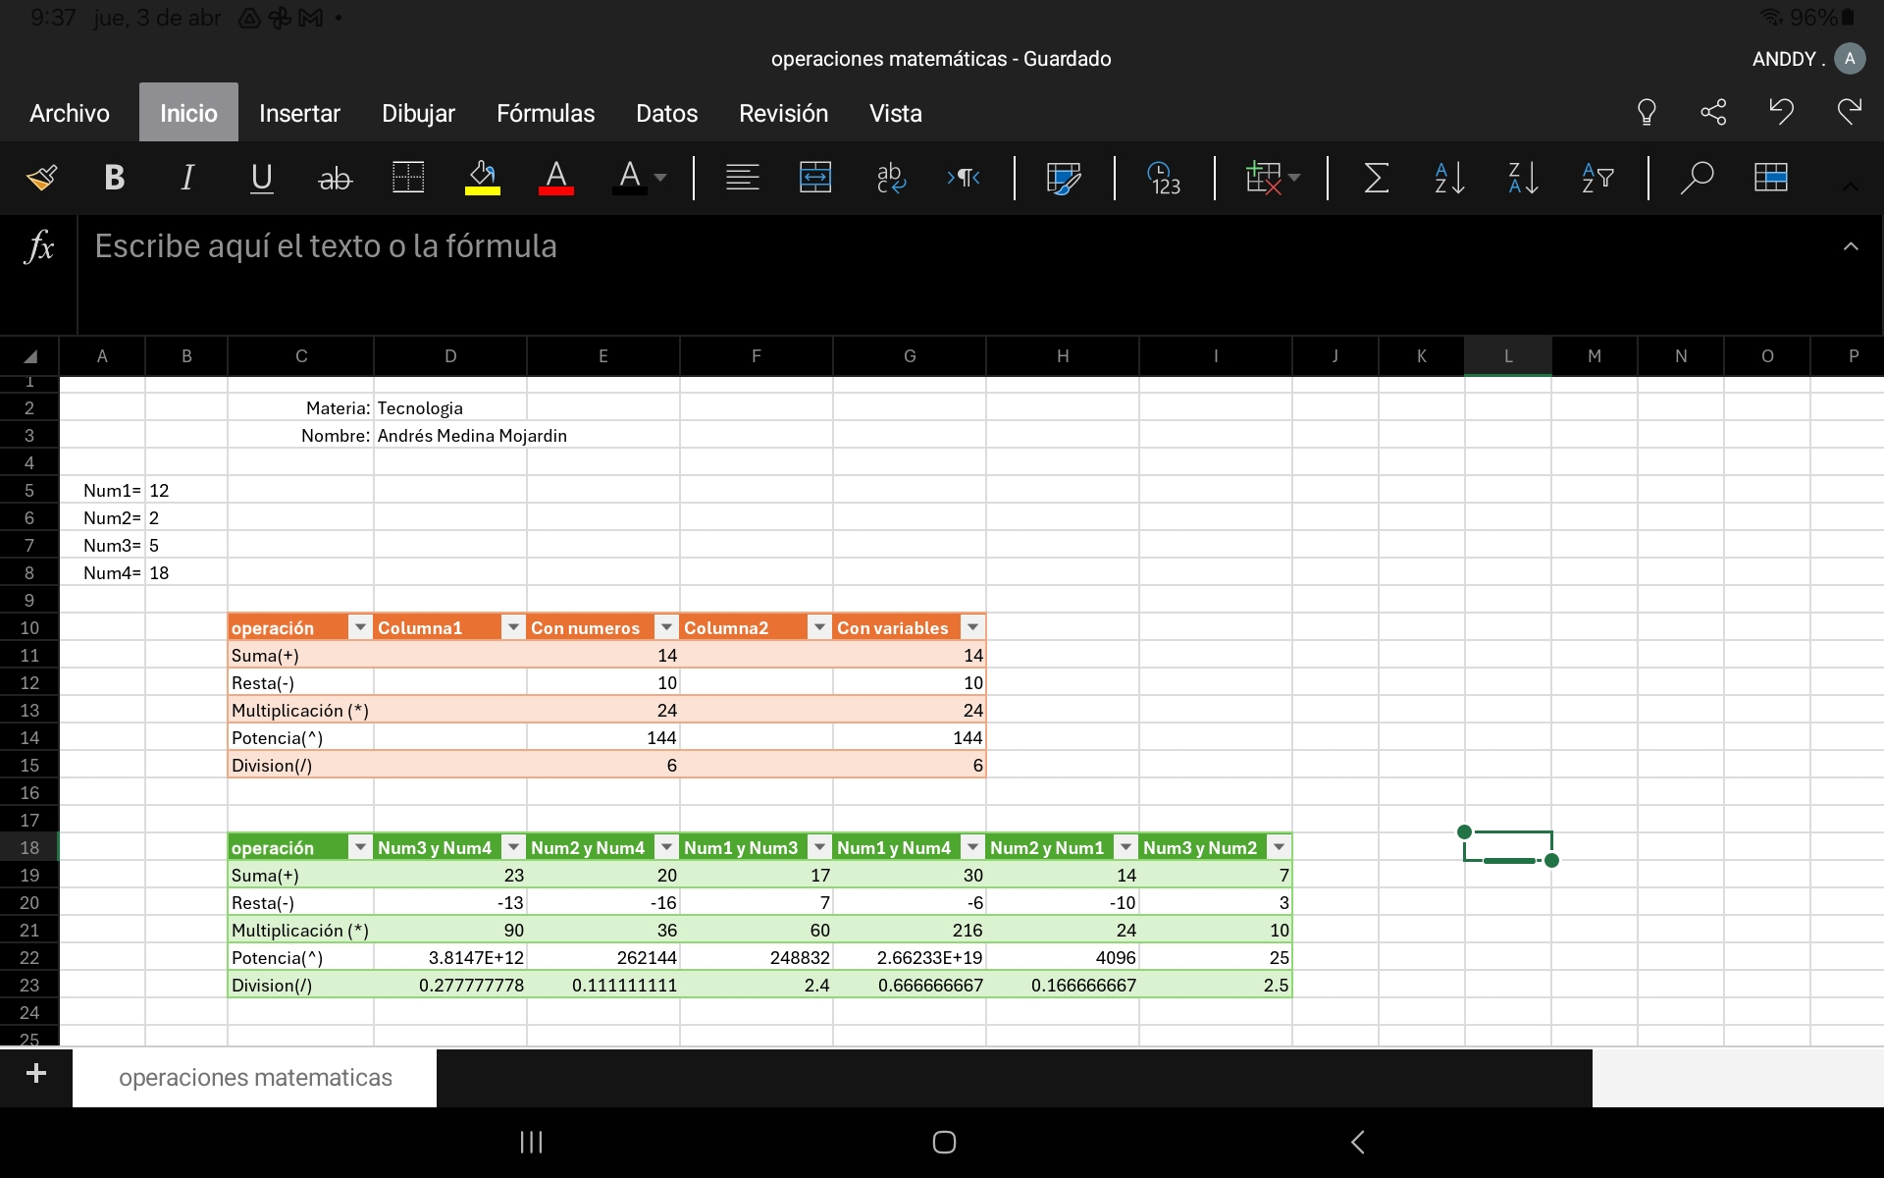Add a new sheet with plus button
Screen dimensions: 1884x1178
36,1074
